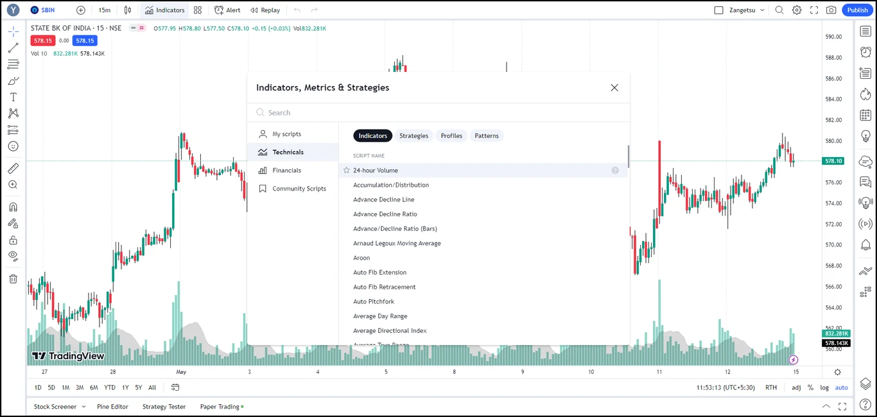Start bar Replay mode
The image size is (877, 417).
click(x=265, y=10)
